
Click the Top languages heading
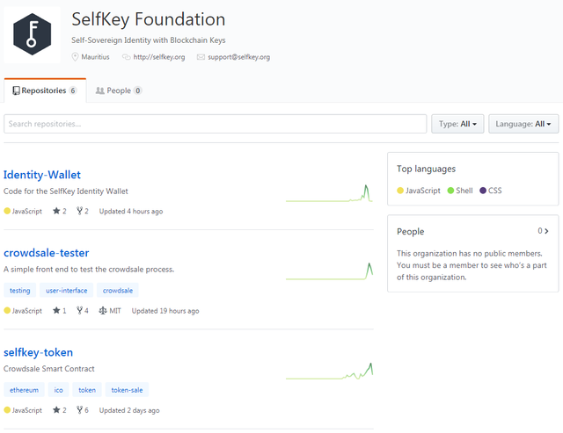(426, 170)
